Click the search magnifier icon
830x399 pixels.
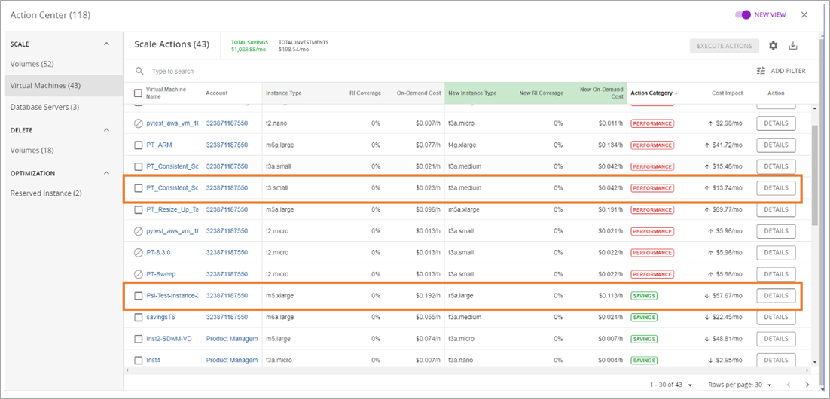[x=139, y=71]
